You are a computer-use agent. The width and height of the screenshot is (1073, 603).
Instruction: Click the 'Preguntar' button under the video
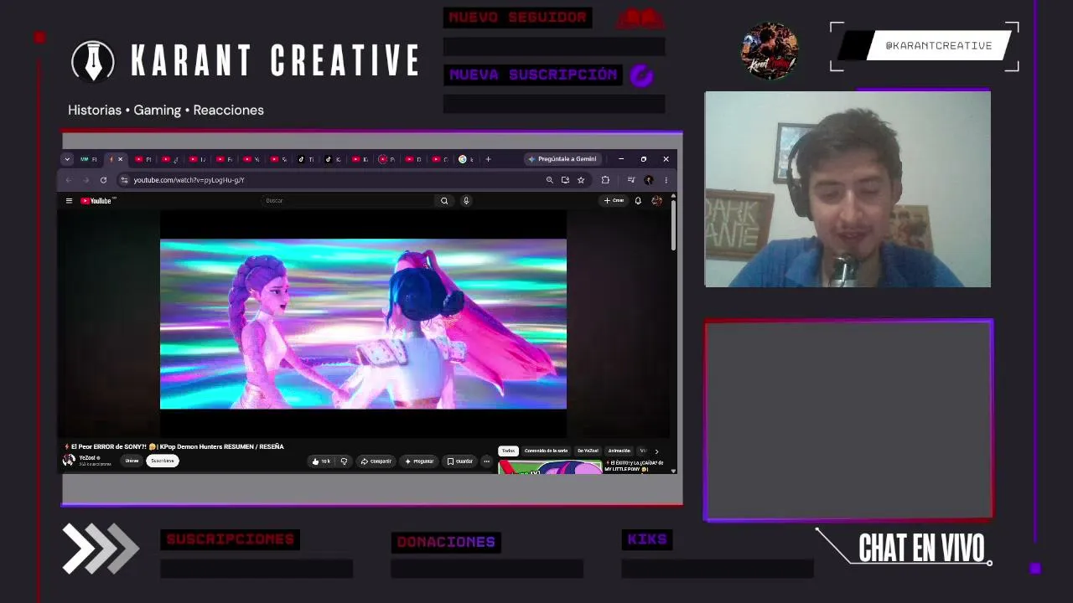coord(419,461)
